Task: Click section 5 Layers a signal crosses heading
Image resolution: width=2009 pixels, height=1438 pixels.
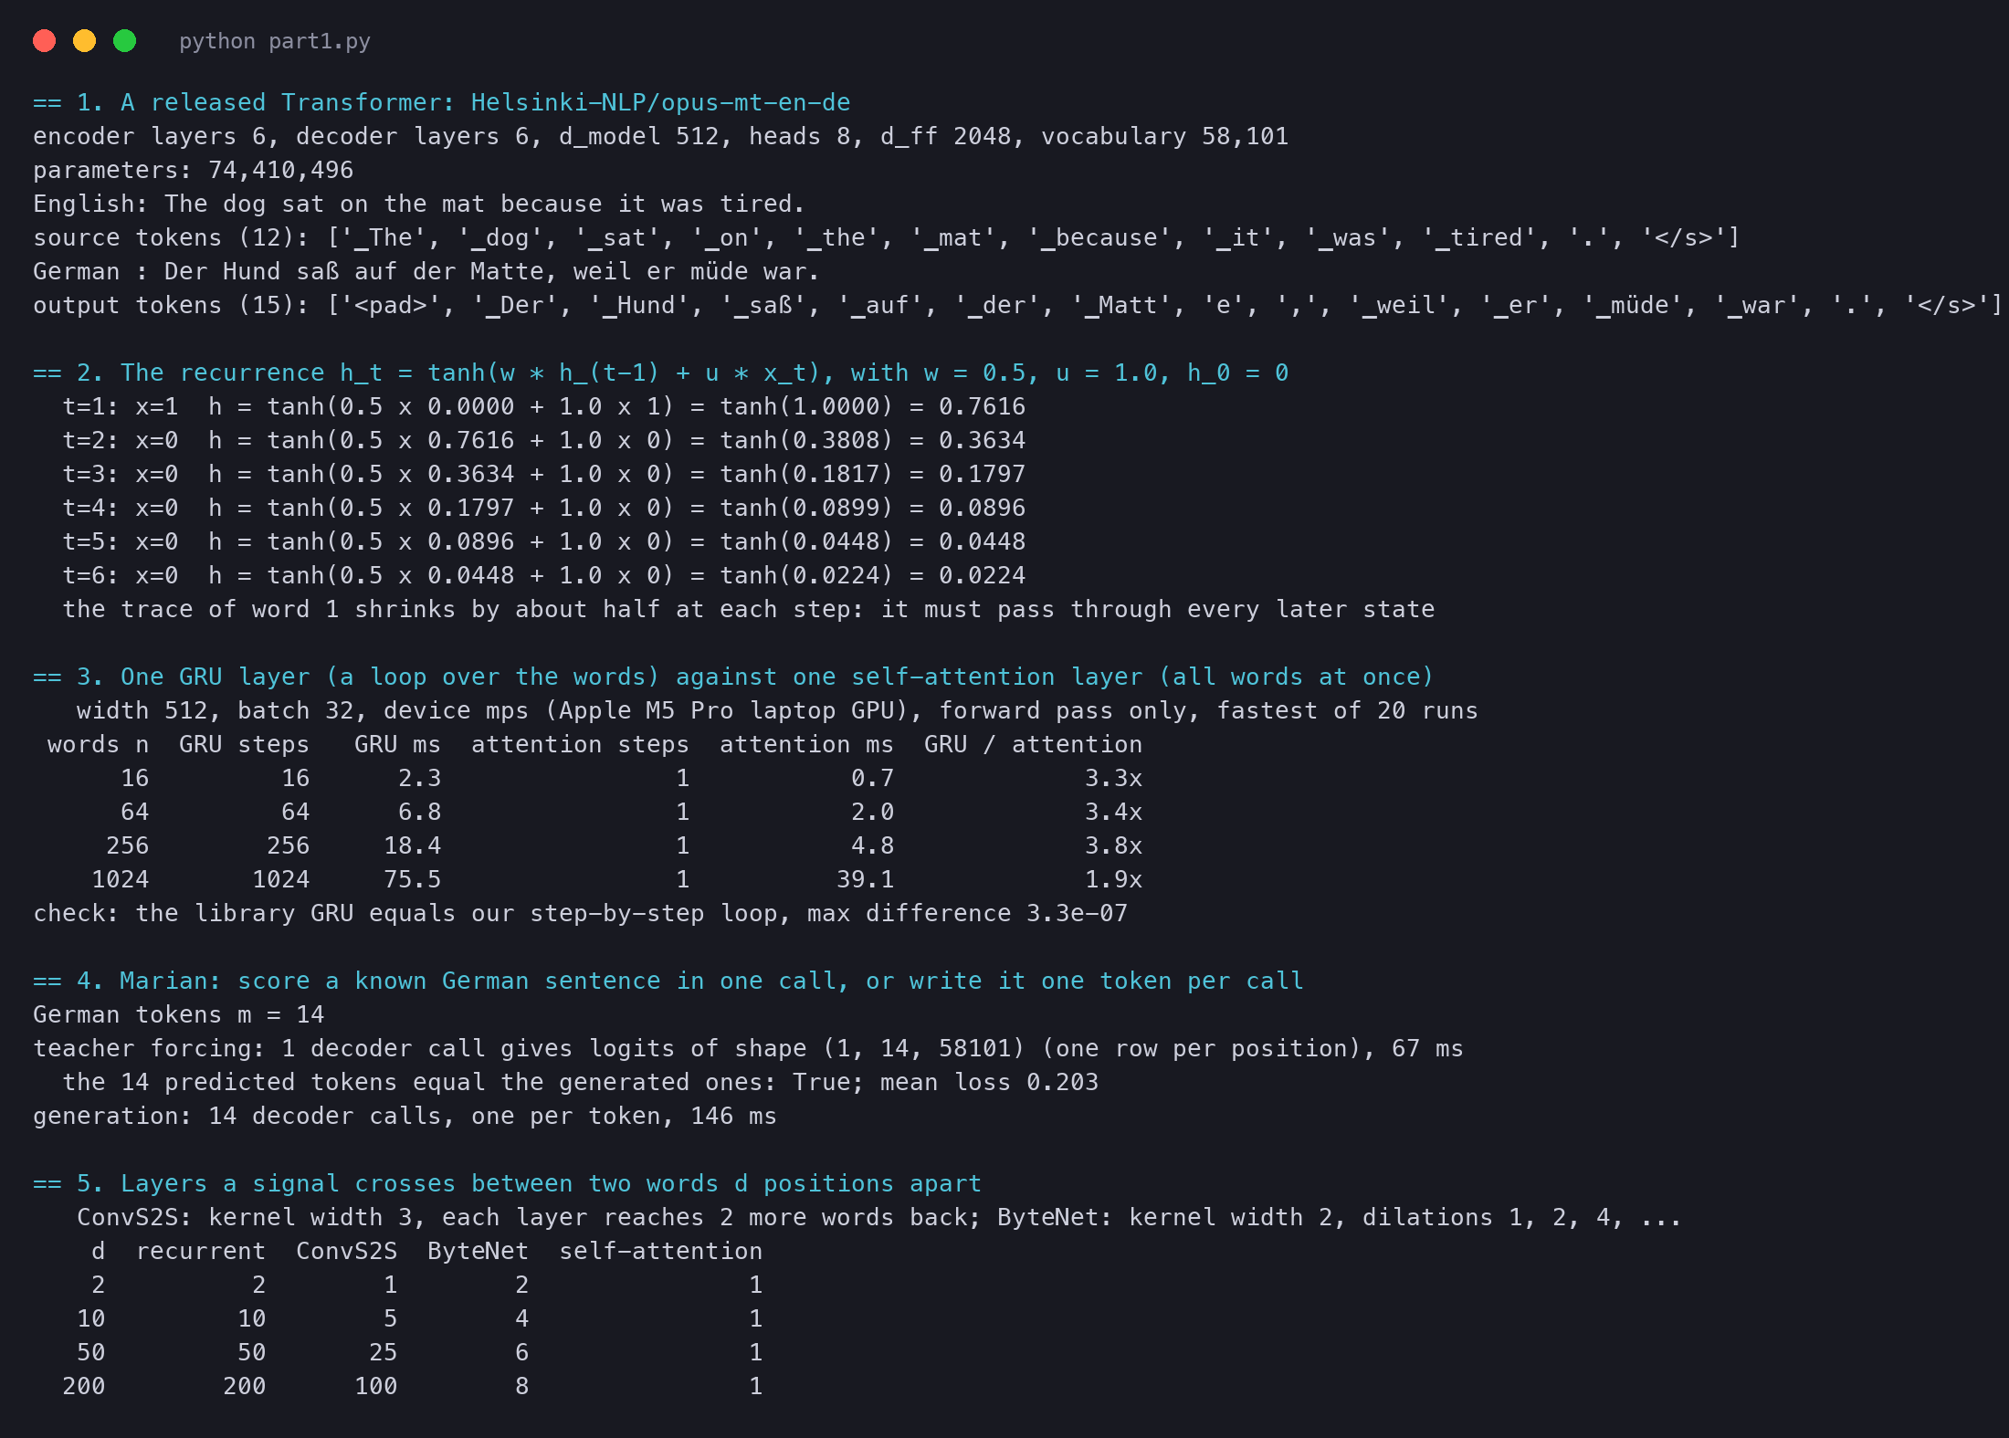Action: click(x=508, y=1183)
